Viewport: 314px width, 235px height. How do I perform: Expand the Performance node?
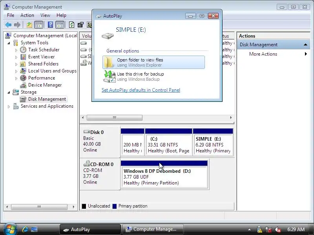16,78
